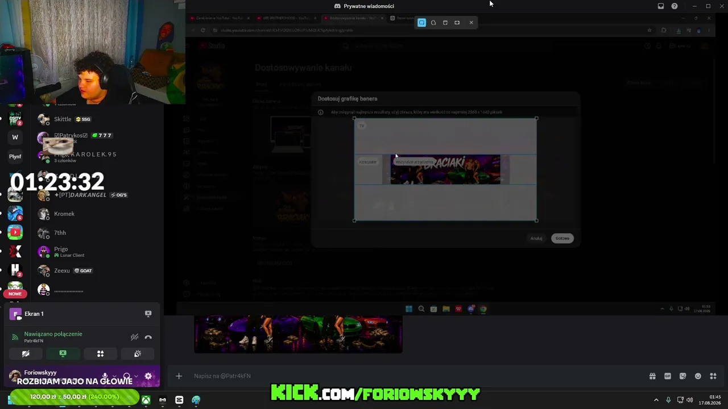Open the emoji picker
This screenshot has width=728, height=409.
pos(698,376)
